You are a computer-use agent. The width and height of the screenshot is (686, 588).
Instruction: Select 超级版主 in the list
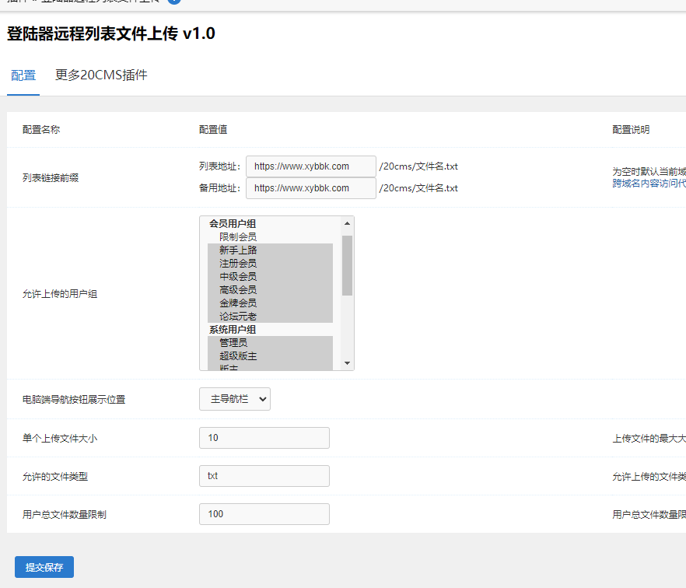click(237, 355)
